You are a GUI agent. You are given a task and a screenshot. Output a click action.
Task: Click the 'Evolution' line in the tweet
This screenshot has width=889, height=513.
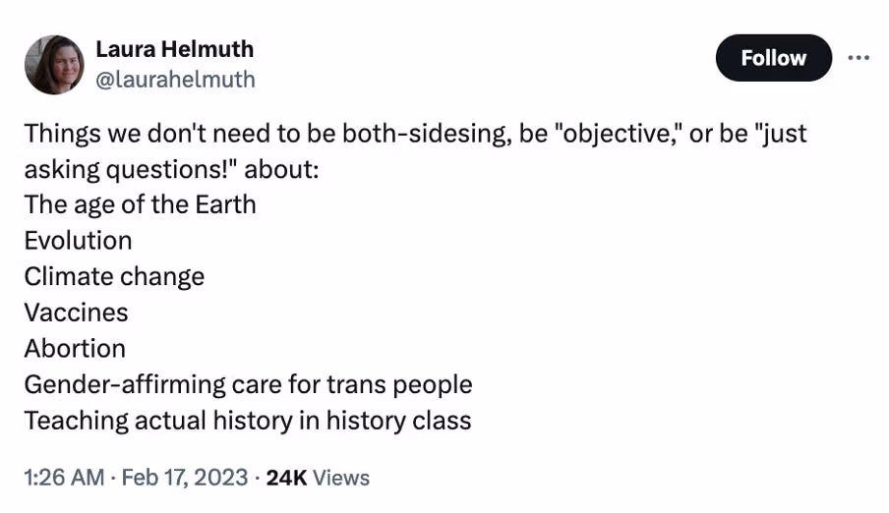(78, 241)
